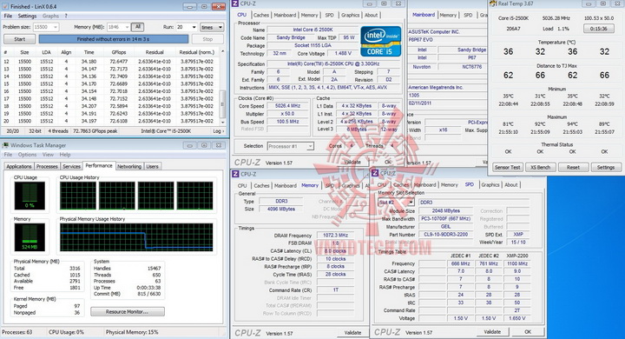
Task: Click the Stop button in LinX
Action: 207,39
